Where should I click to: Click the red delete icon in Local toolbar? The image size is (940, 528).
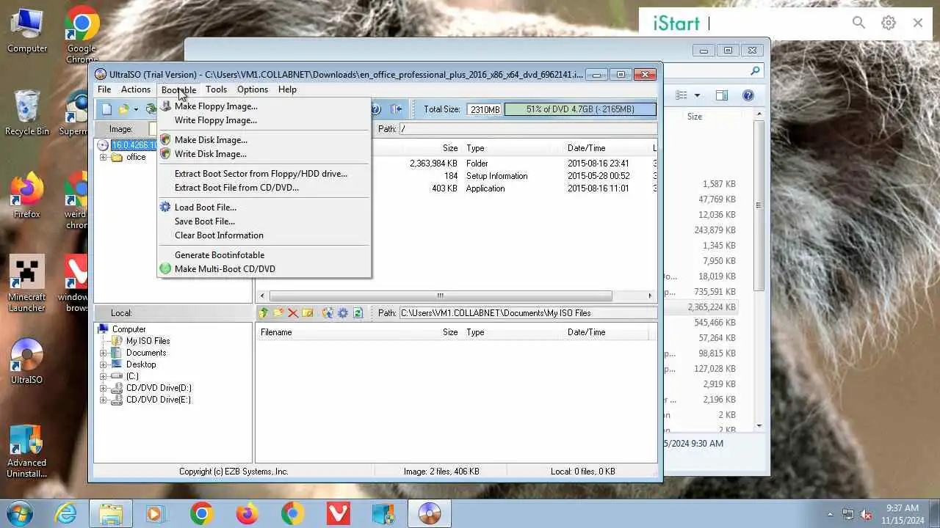click(293, 313)
